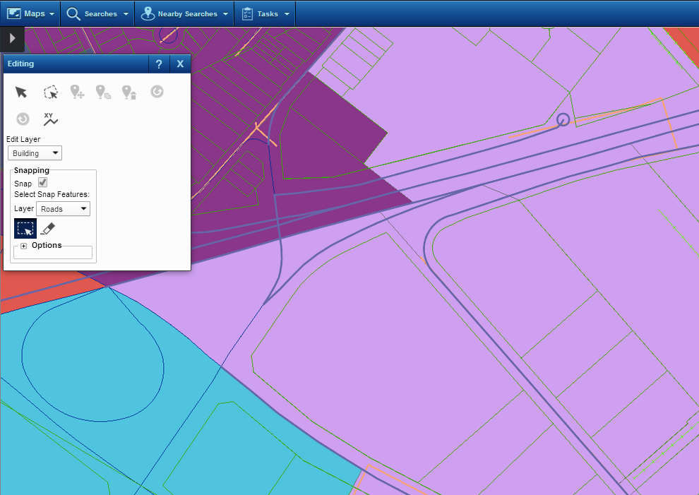Activate the select snap features tool
Screen dimensions: 699x495
(x=25, y=229)
